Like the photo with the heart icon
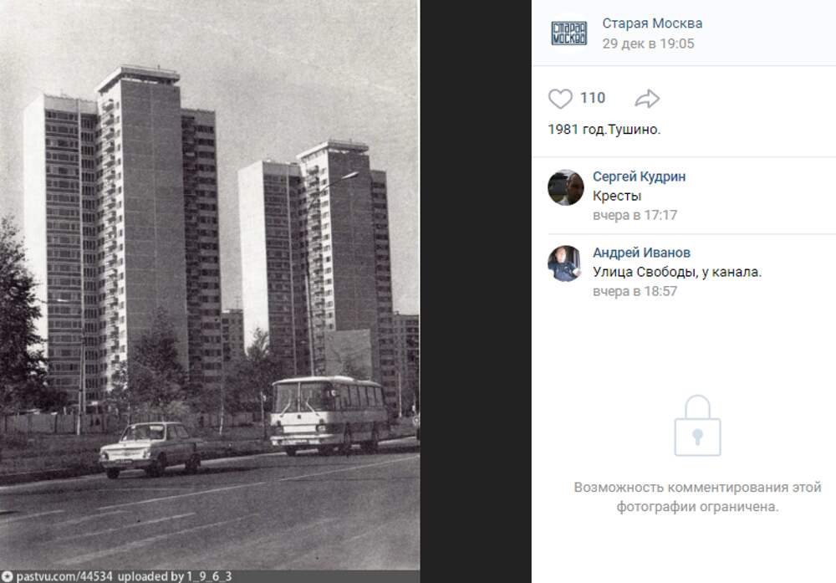This screenshot has height=583, width=836. point(560,99)
